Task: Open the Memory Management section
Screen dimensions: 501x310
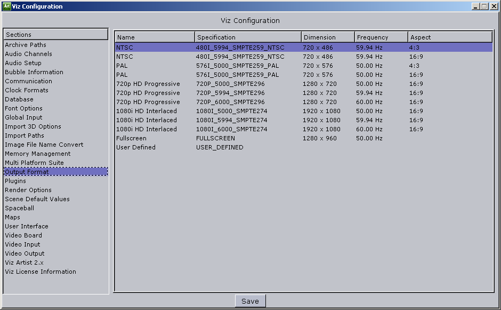Action: click(x=37, y=154)
